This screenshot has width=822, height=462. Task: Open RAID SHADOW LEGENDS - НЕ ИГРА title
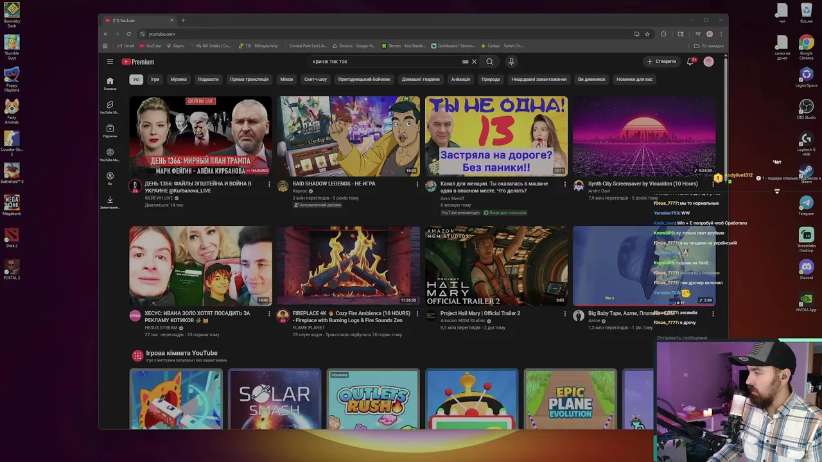tap(334, 184)
